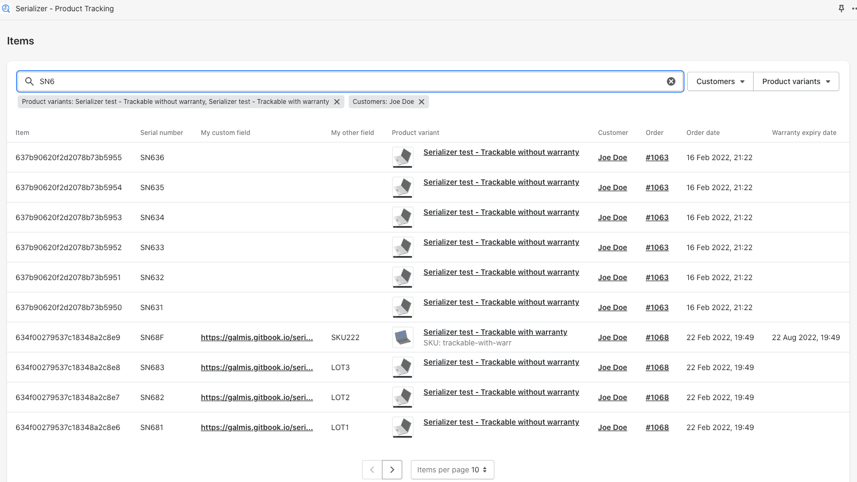This screenshot has width=857, height=482.
Task: Change the Items per page selector
Action: tap(452, 470)
